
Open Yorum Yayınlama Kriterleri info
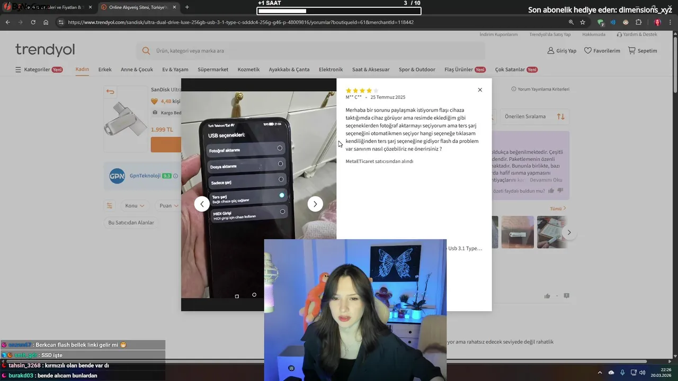(x=540, y=89)
